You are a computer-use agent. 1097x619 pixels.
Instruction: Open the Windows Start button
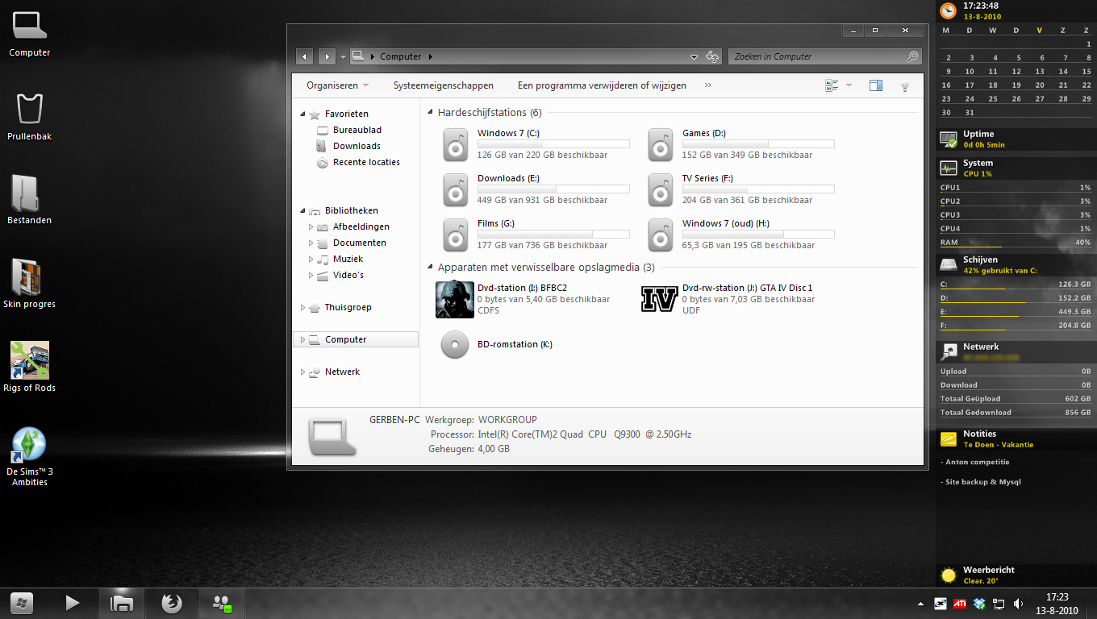22,603
